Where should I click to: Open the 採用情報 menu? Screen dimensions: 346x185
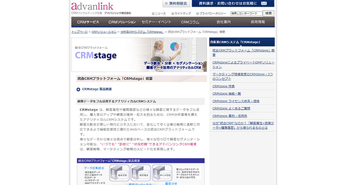258,22
